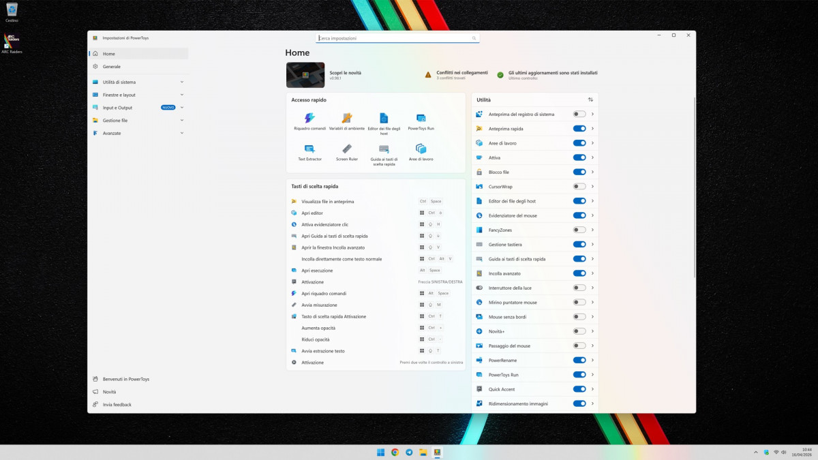This screenshot has height=460, width=818.
Task: Launch Text Extractor quick access icon
Action: coord(309,149)
